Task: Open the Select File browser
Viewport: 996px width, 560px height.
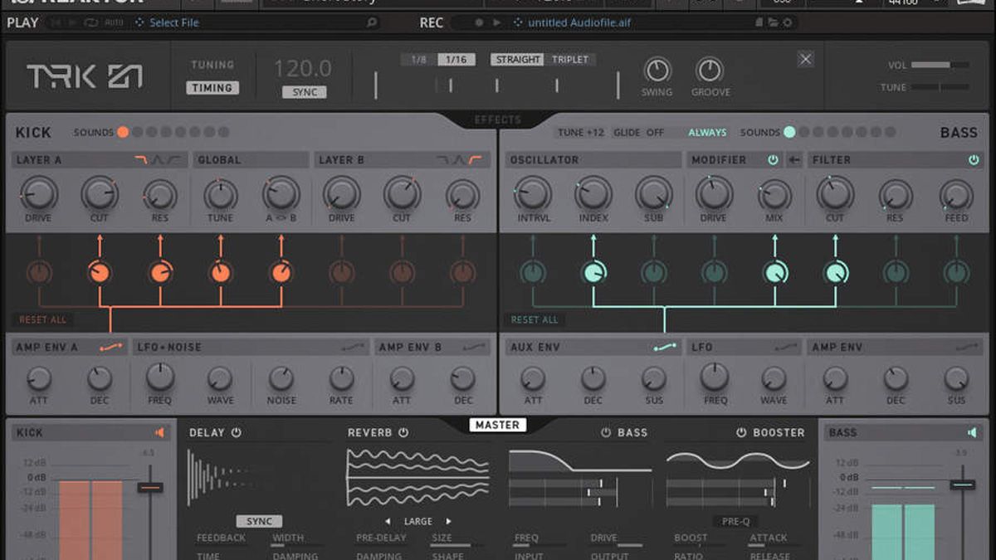Action: [x=175, y=22]
